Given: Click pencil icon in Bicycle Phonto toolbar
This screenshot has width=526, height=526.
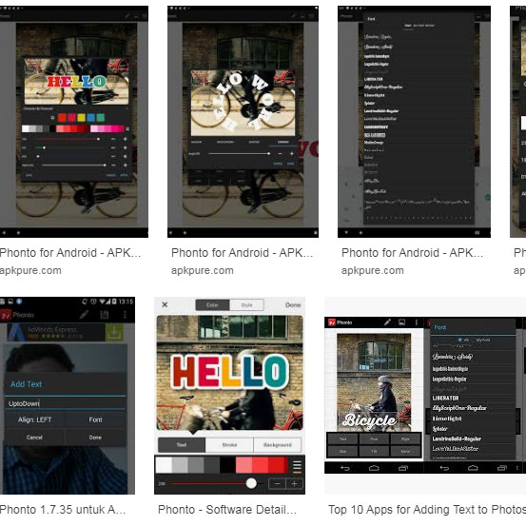Looking at the screenshot, I should click(x=387, y=322).
